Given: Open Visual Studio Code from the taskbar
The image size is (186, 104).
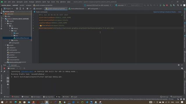Looking at the screenshot, I should pyautogui.click(x=87, y=102).
